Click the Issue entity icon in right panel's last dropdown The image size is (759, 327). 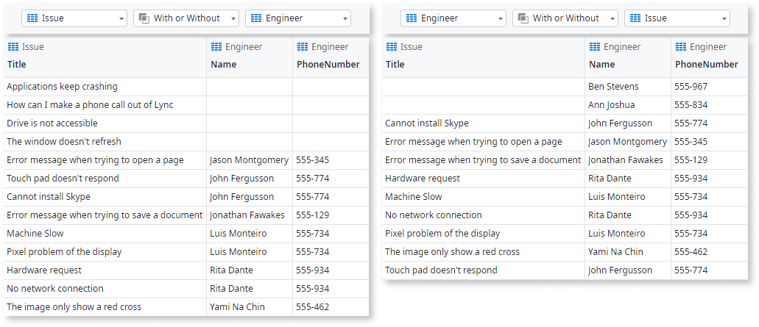point(634,18)
